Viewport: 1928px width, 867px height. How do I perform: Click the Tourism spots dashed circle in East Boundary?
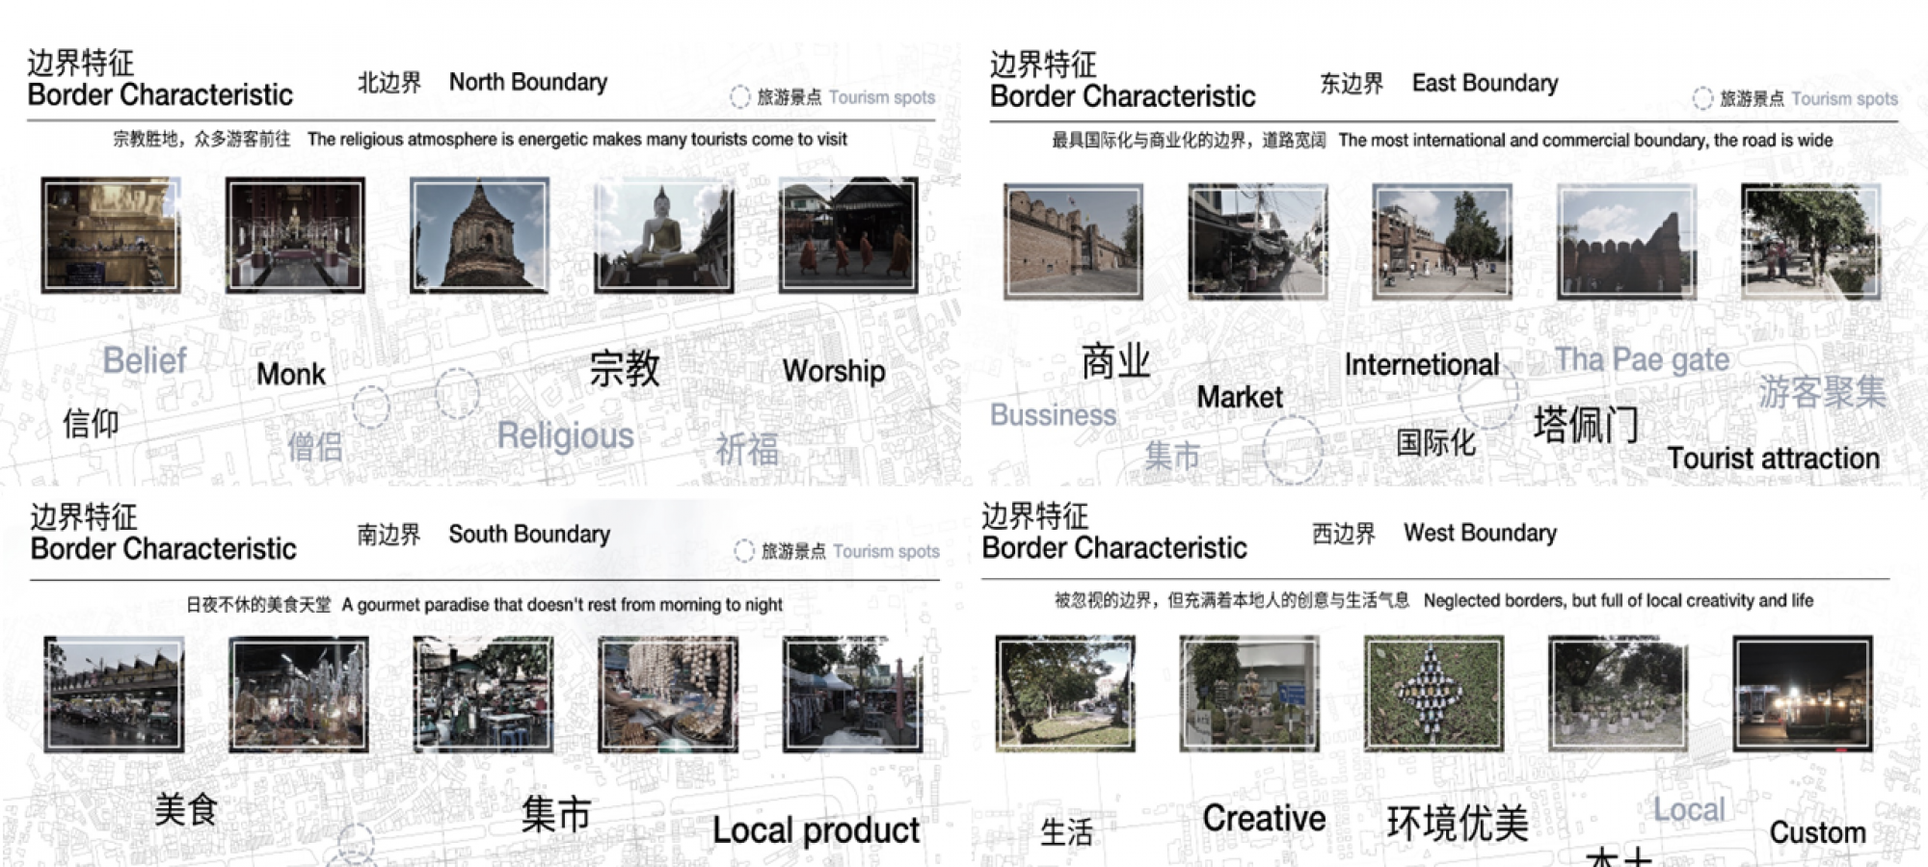pyautogui.click(x=1702, y=98)
